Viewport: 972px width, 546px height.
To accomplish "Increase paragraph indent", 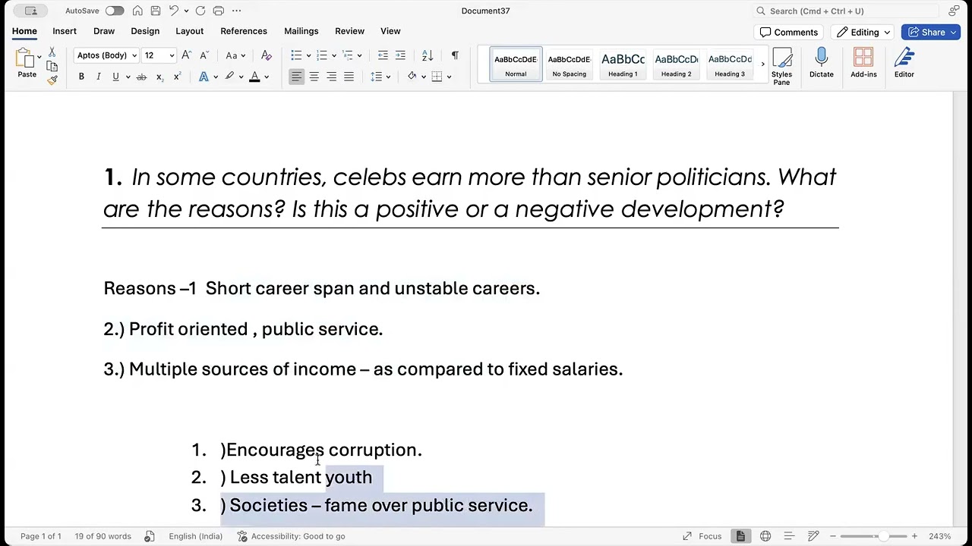I will [400, 55].
